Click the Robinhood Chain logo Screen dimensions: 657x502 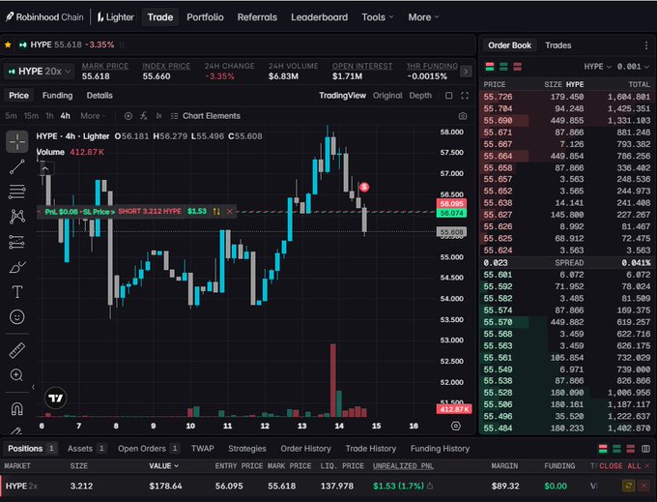coord(44,17)
